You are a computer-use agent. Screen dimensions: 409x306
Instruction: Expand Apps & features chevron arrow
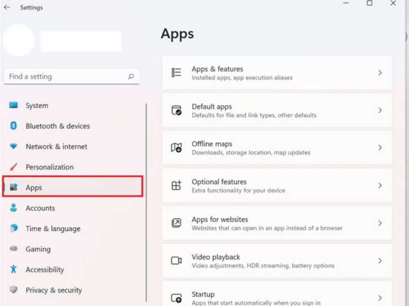click(x=380, y=73)
